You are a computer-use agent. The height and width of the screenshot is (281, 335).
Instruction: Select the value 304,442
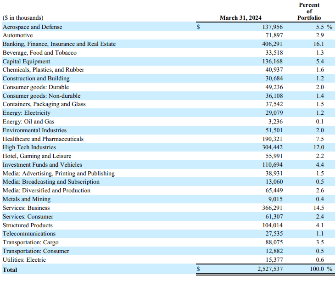point(273,147)
